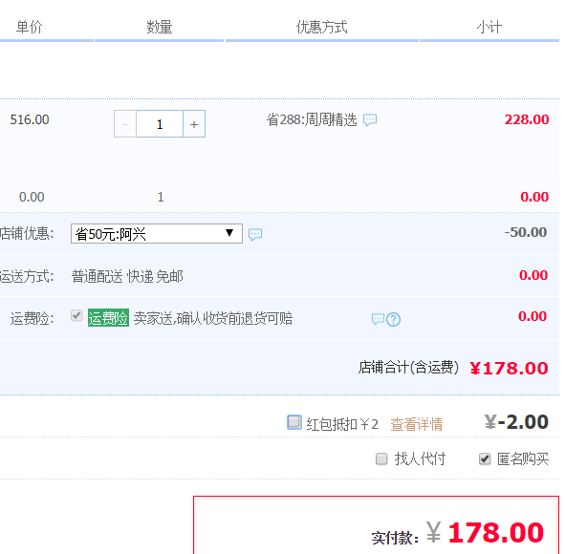The height and width of the screenshot is (554, 565).
Task: Increase quantity with the plus button
Action: tap(194, 124)
